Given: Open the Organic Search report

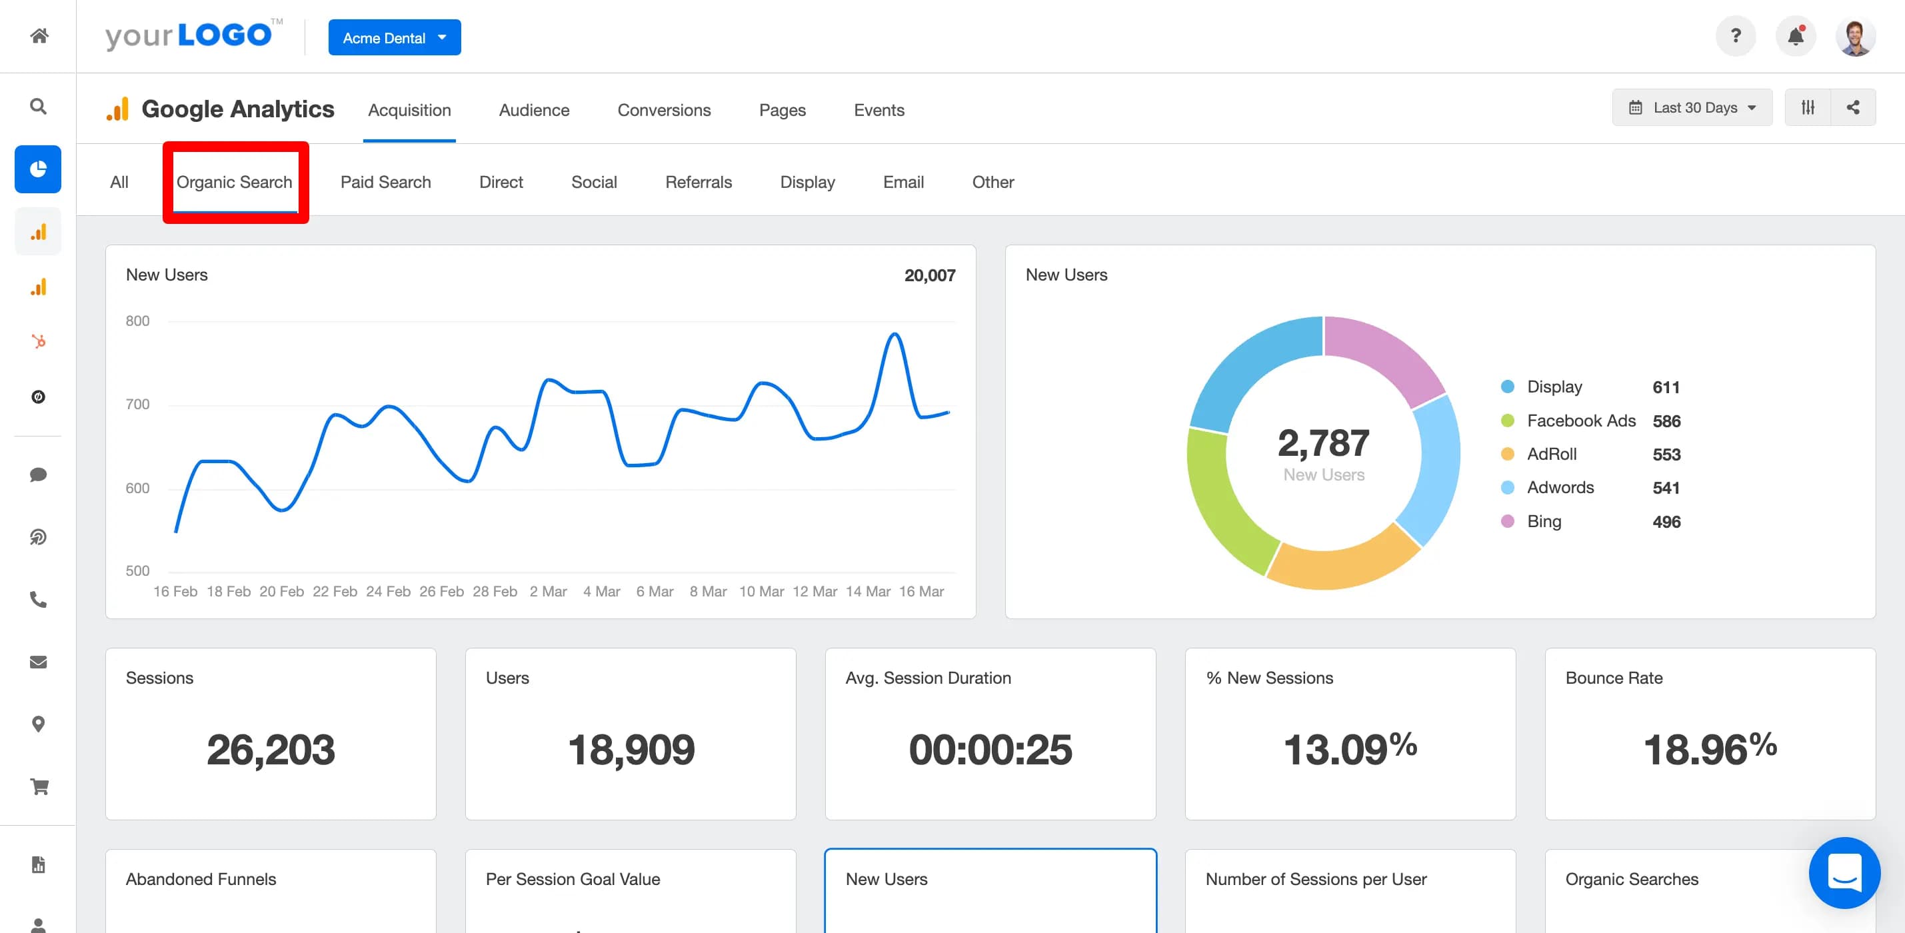Looking at the screenshot, I should point(234,182).
